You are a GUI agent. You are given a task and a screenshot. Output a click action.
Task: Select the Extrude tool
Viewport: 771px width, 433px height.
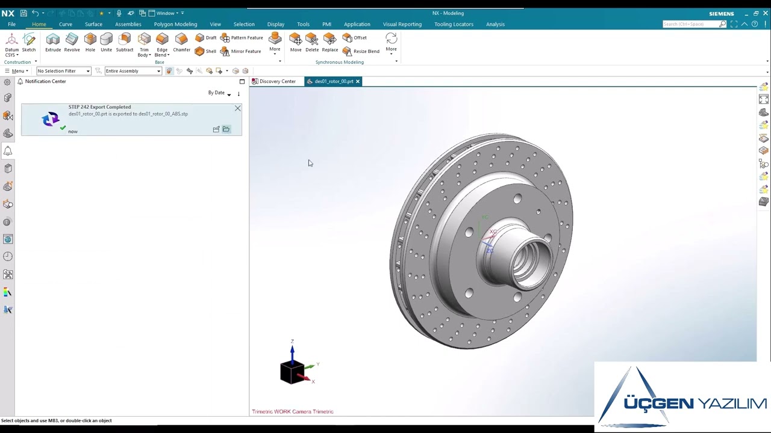pyautogui.click(x=53, y=42)
